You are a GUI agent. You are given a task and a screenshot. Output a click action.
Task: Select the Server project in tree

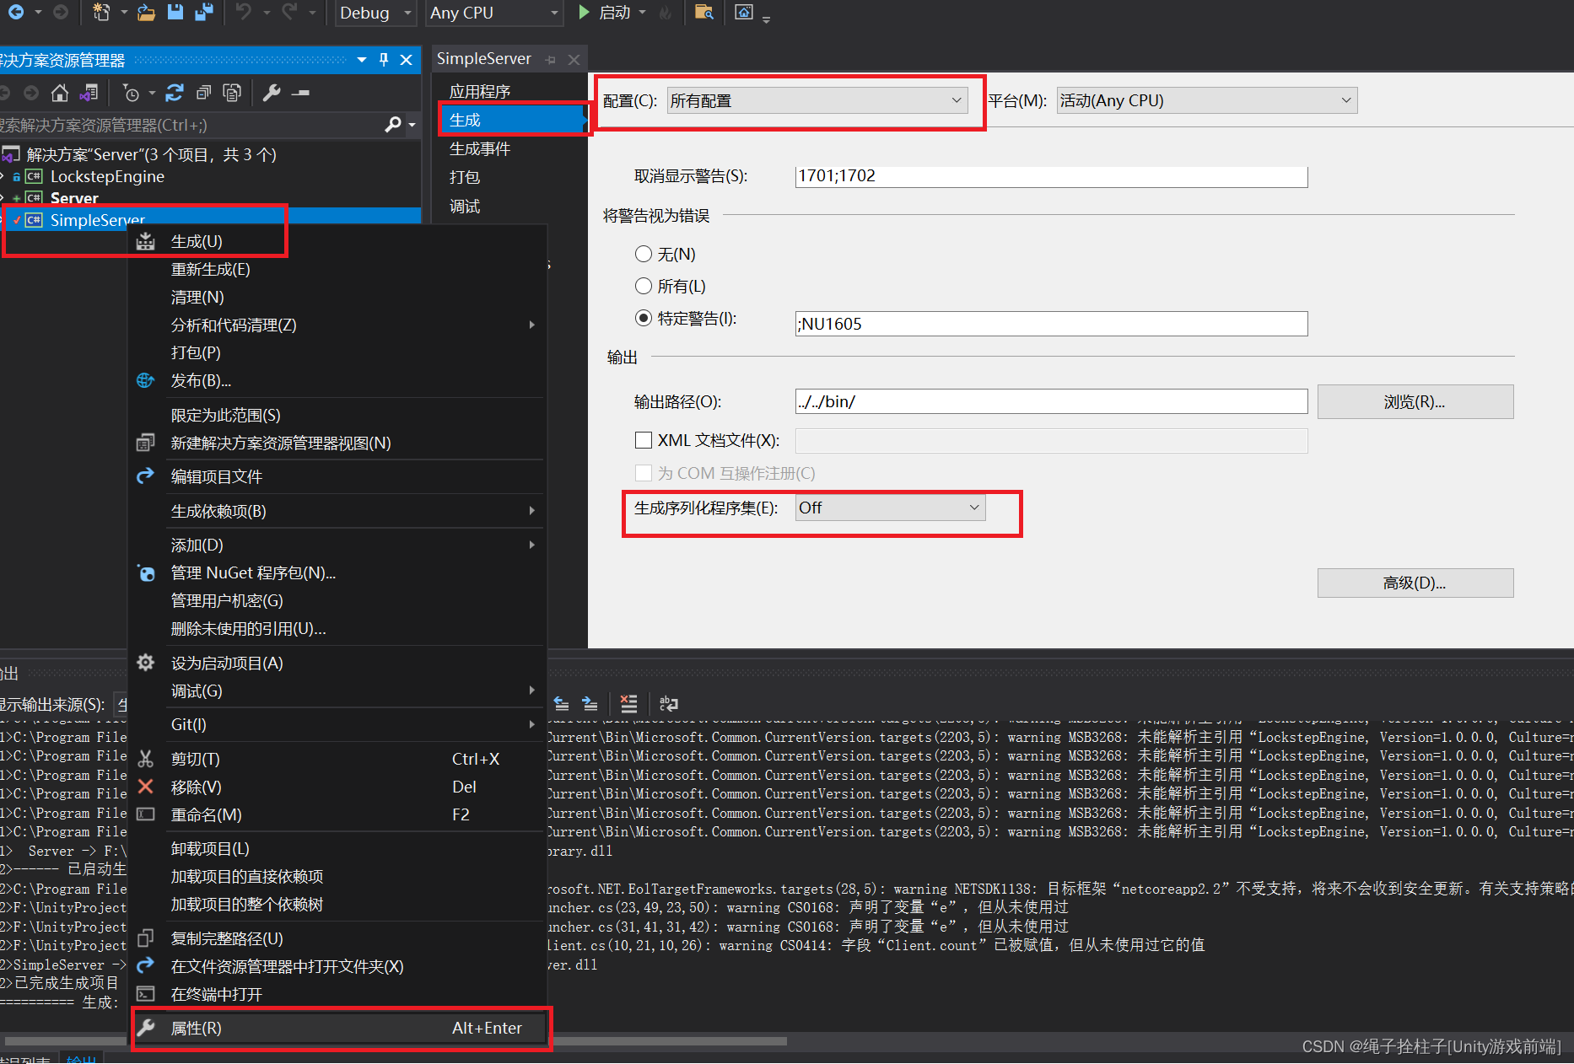74,198
